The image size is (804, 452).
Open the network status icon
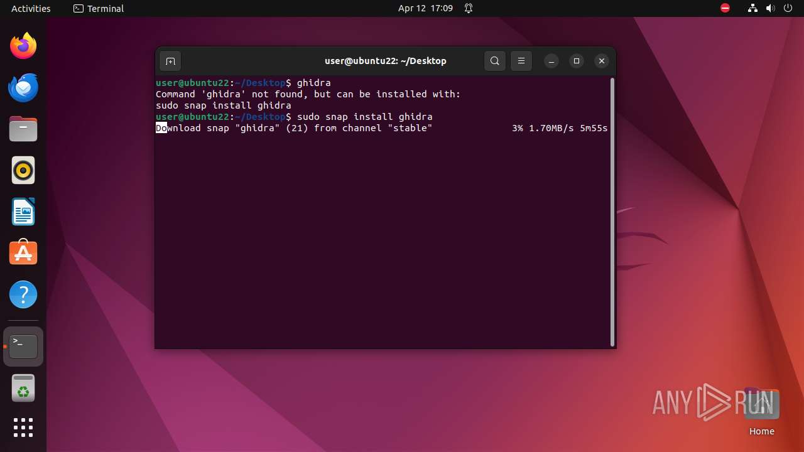(x=752, y=8)
